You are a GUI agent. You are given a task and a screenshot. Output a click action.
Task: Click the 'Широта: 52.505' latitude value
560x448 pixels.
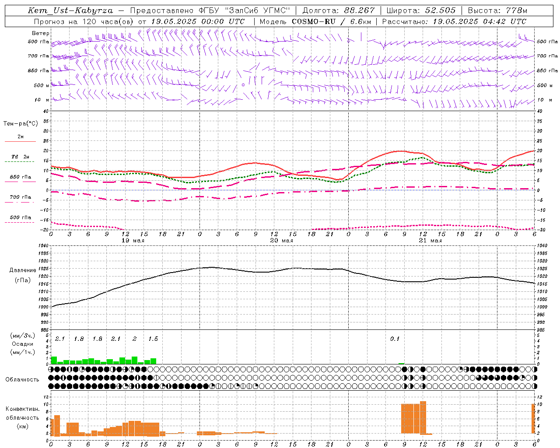click(x=421, y=10)
